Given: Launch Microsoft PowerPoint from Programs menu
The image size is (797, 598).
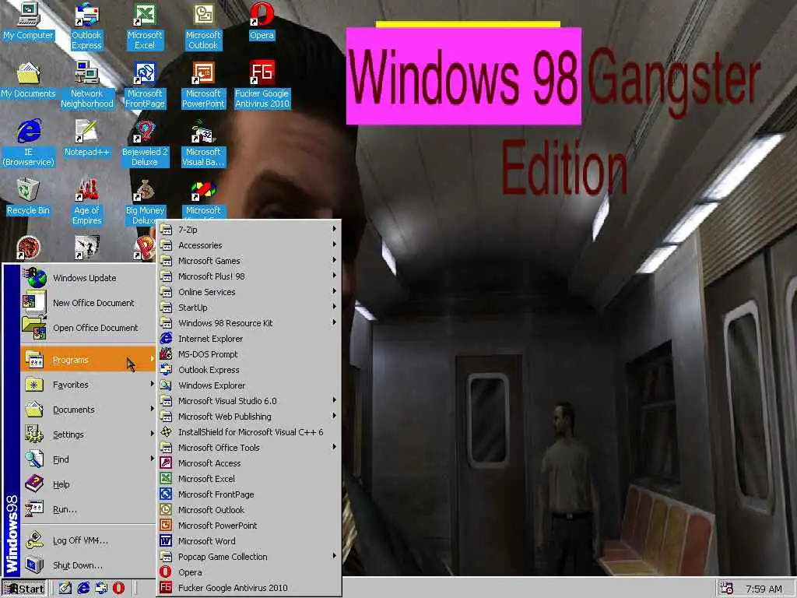Looking at the screenshot, I should click(249, 526).
